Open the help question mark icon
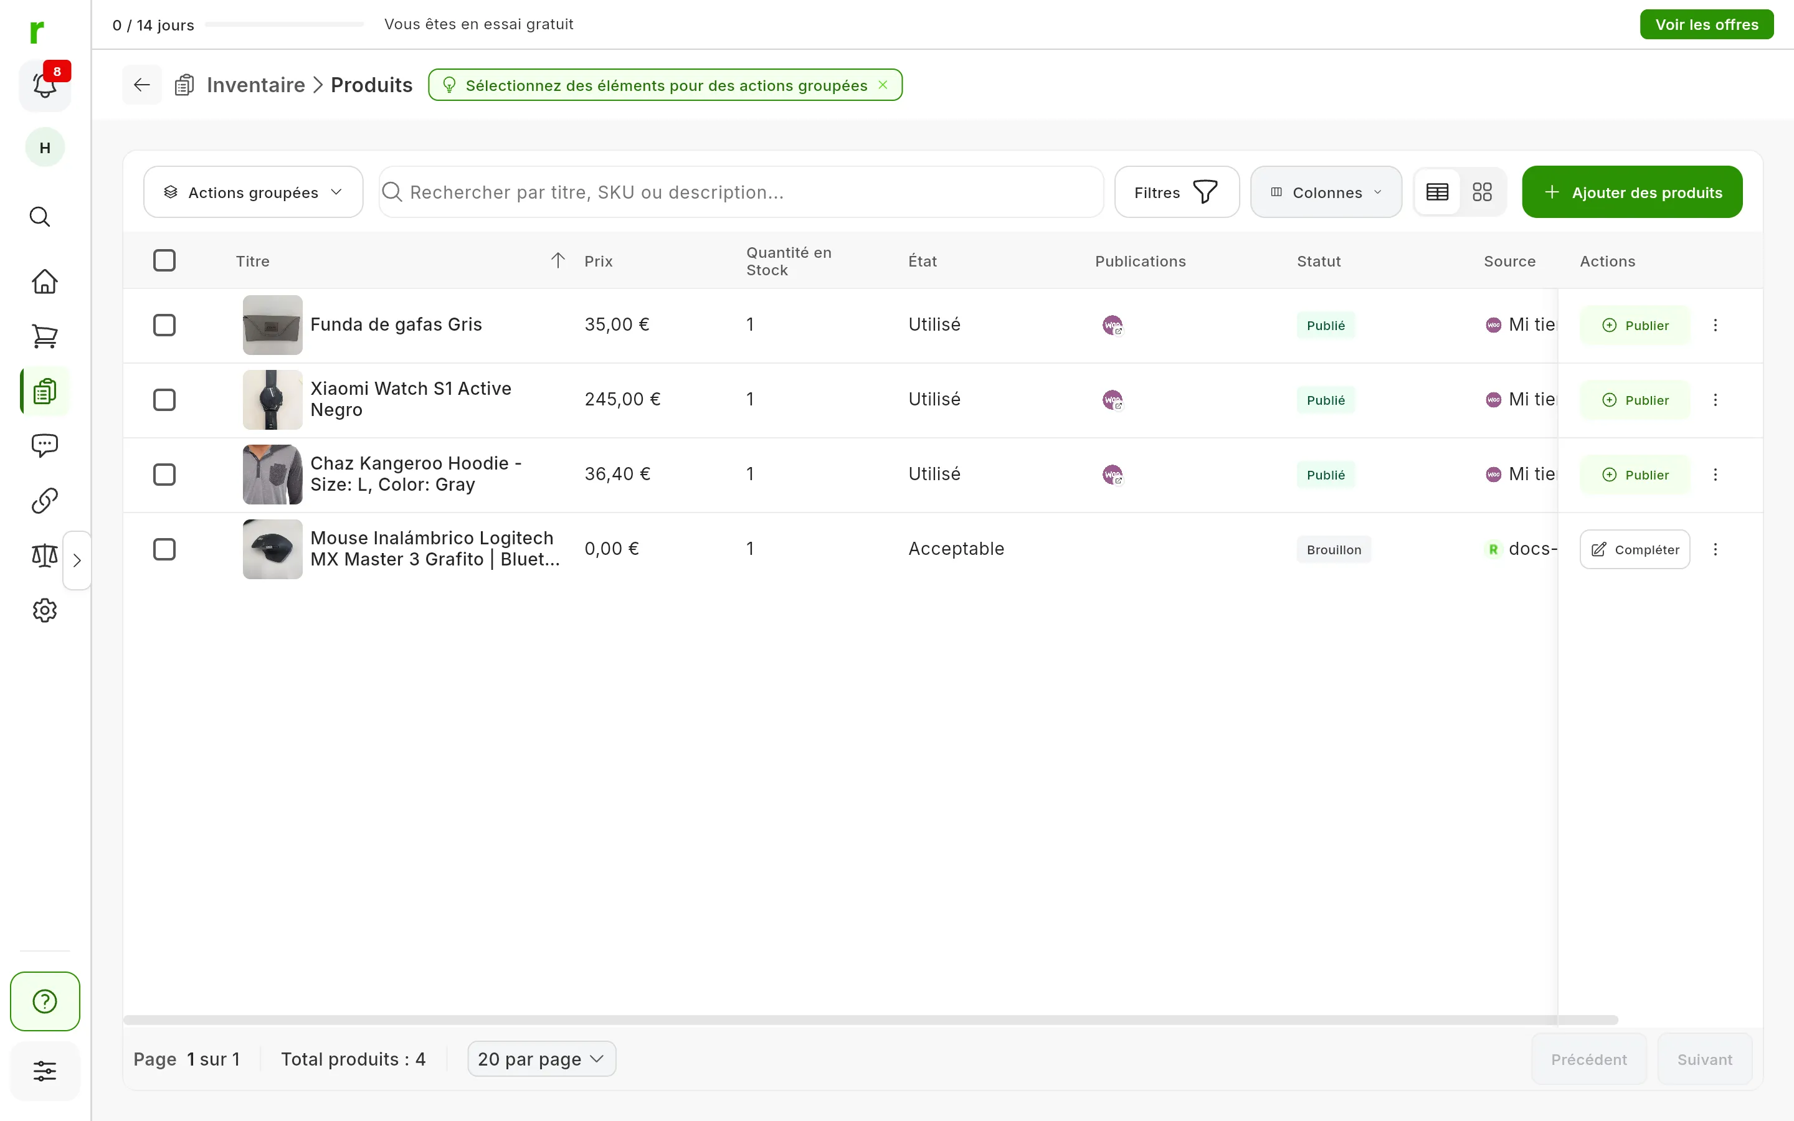The height and width of the screenshot is (1121, 1794). (44, 1001)
